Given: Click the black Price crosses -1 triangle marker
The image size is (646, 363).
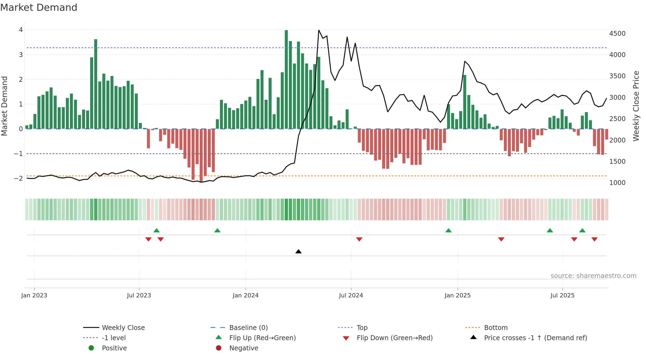Looking at the screenshot, I should pyautogui.click(x=299, y=251).
